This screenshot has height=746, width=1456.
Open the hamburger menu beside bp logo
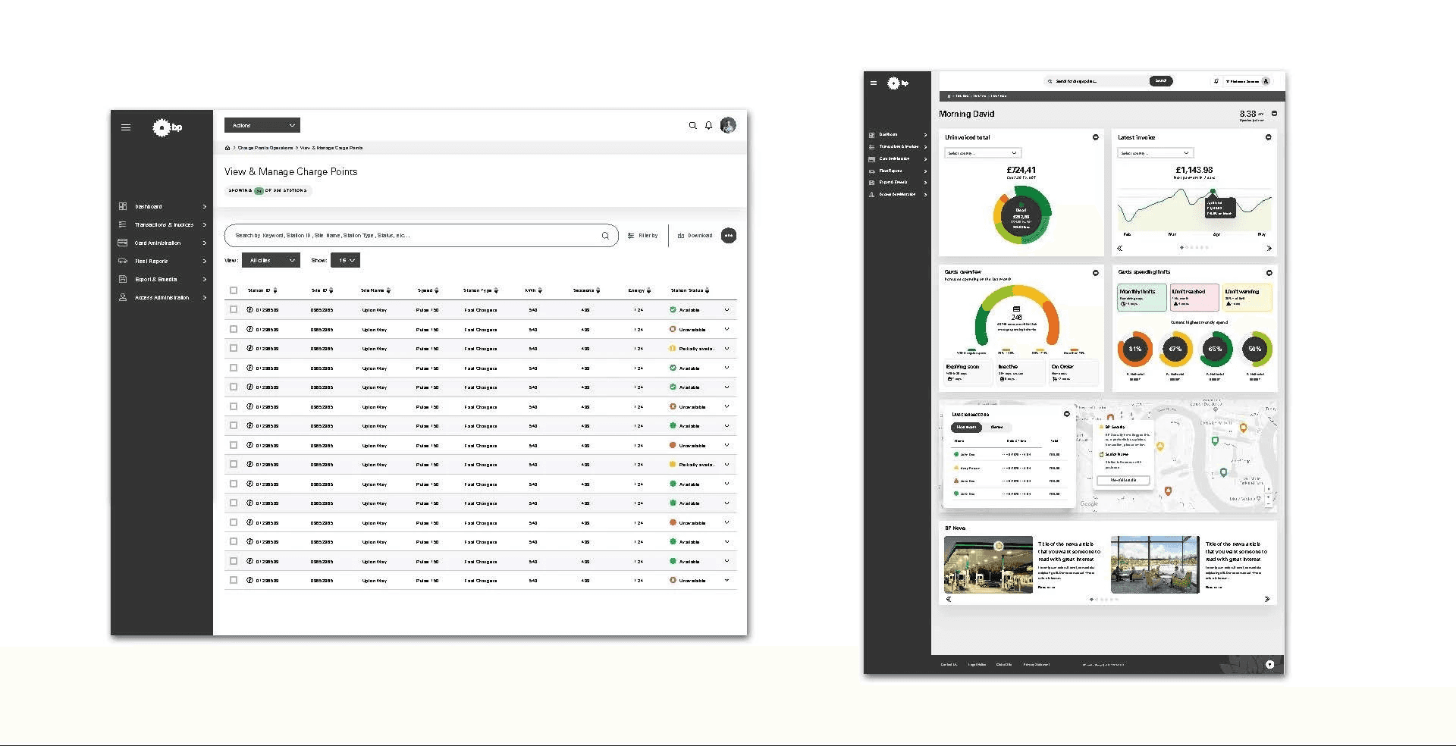pos(126,127)
